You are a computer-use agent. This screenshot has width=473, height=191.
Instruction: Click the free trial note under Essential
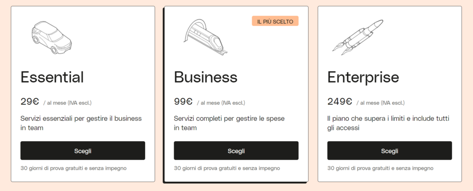tap(73, 168)
